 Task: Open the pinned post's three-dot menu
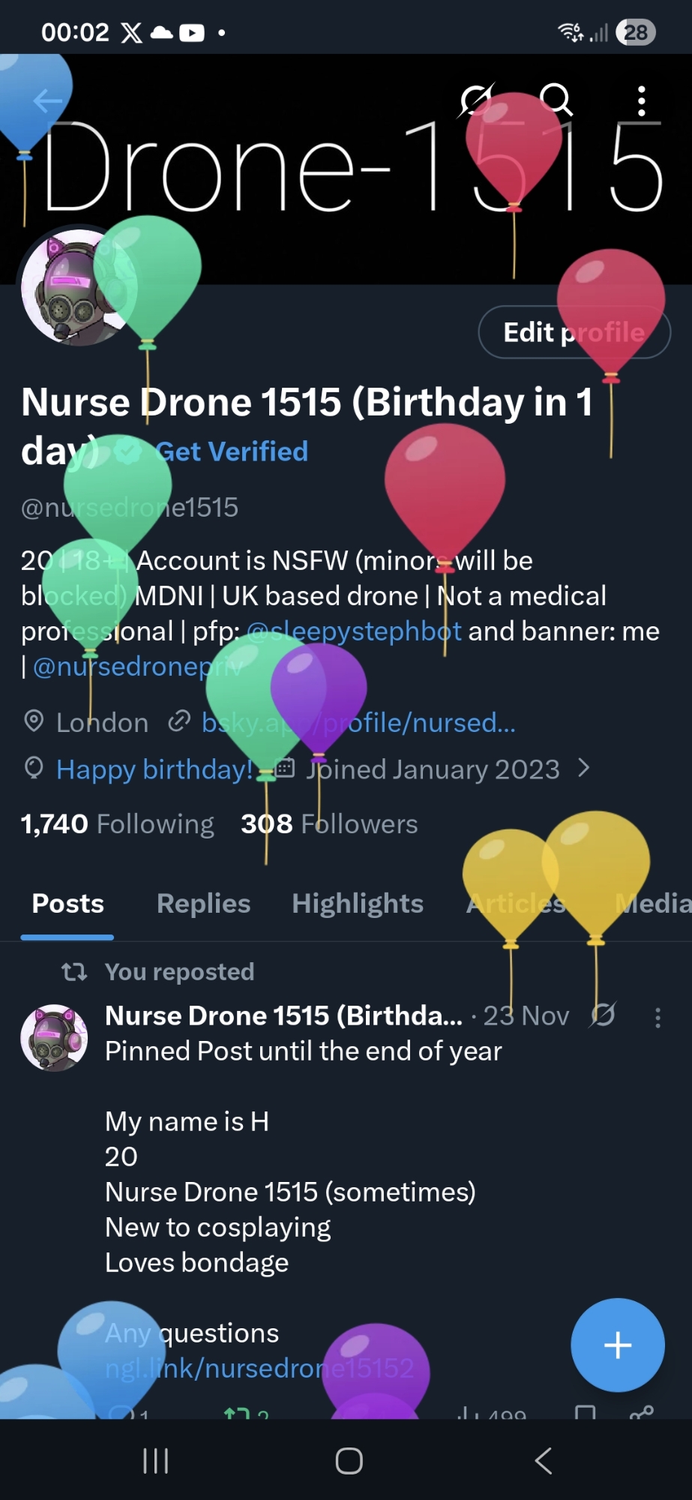(x=658, y=1018)
